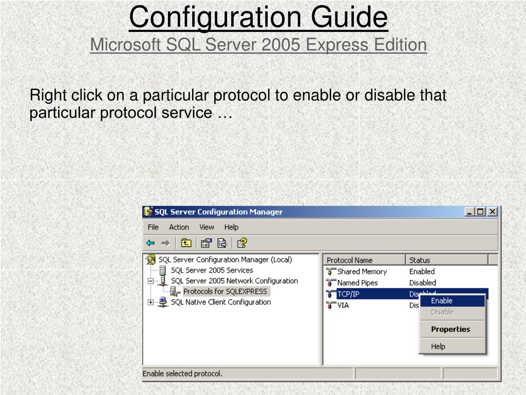Viewport: 526px width, 395px height.
Task: Click the SQL Server 2005 Network Configuration icon
Action: click(163, 281)
